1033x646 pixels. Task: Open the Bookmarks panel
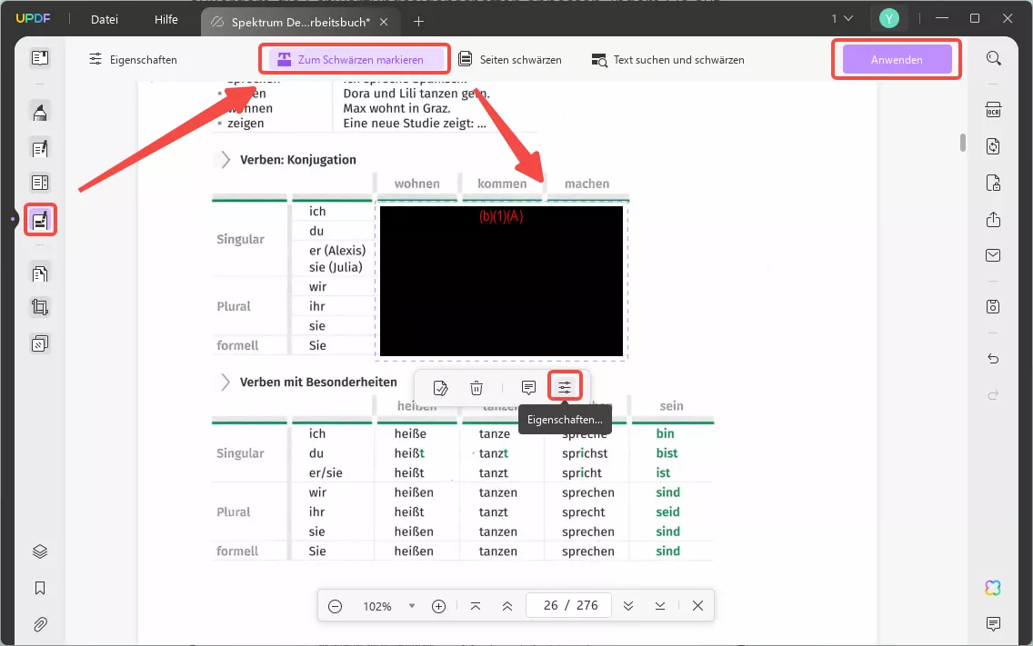coord(39,587)
